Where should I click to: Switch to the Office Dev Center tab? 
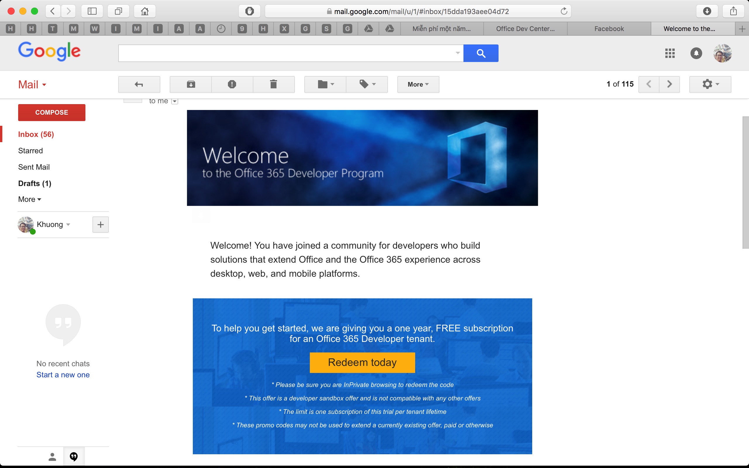click(x=525, y=29)
